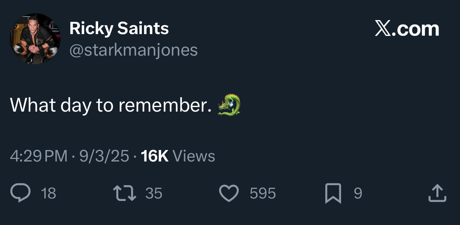Click the green dragon emoji in the tweet
The height and width of the screenshot is (225, 460).
click(x=229, y=105)
